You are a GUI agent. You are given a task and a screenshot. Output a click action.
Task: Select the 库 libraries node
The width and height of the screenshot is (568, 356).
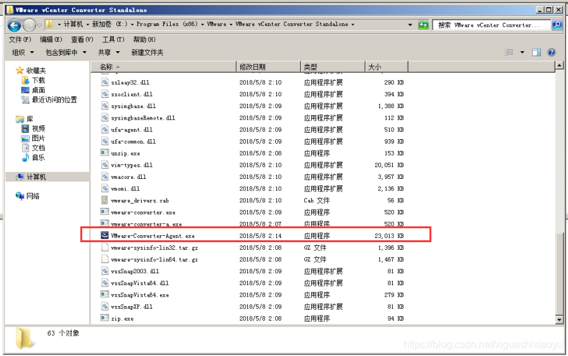tap(30, 119)
